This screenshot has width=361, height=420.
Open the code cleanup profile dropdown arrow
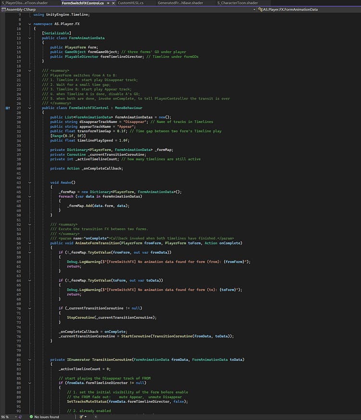coord(85,417)
